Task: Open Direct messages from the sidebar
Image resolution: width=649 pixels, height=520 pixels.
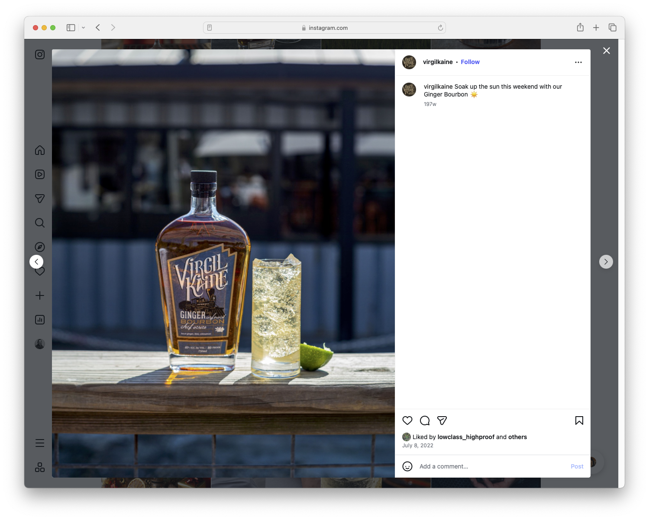Action: click(39, 199)
